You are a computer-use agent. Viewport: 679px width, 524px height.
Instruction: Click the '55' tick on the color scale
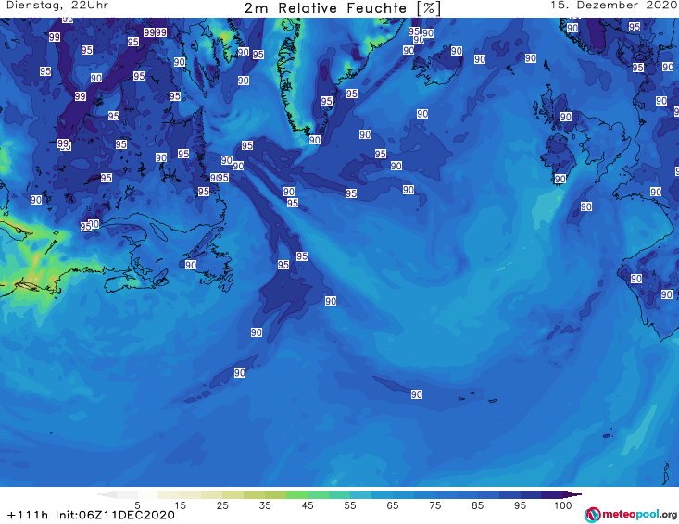[350, 505]
